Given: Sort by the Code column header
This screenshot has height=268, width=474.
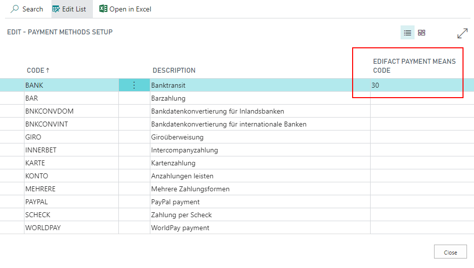Looking at the screenshot, I should click(x=38, y=70).
